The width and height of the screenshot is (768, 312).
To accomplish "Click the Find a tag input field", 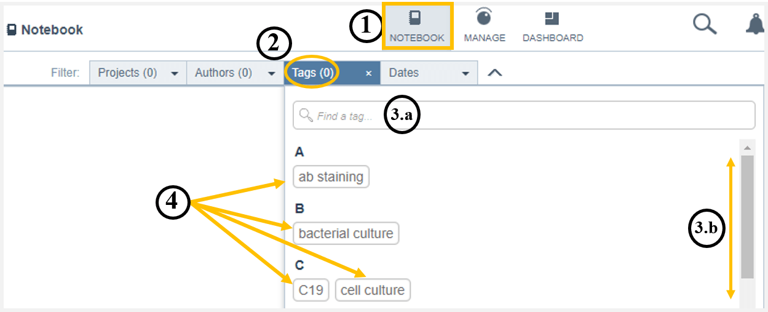I will pyautogui.click(x=524, y=115).
